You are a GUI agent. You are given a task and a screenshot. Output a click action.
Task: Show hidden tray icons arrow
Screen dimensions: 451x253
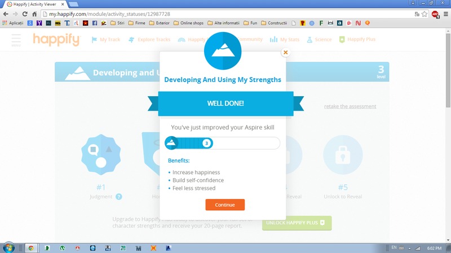pos(409,249)
